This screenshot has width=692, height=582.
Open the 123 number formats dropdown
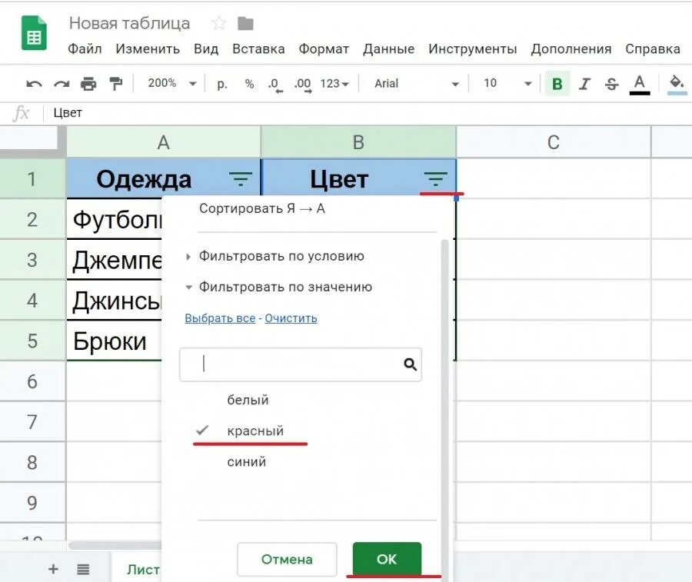pyautogui.click(x=334, y=83)
